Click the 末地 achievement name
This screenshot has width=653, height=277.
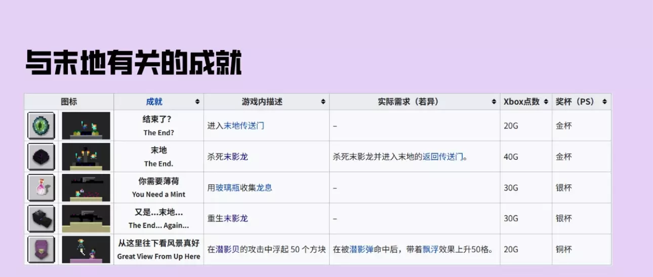pyautogui.click(x=158, y=150)
